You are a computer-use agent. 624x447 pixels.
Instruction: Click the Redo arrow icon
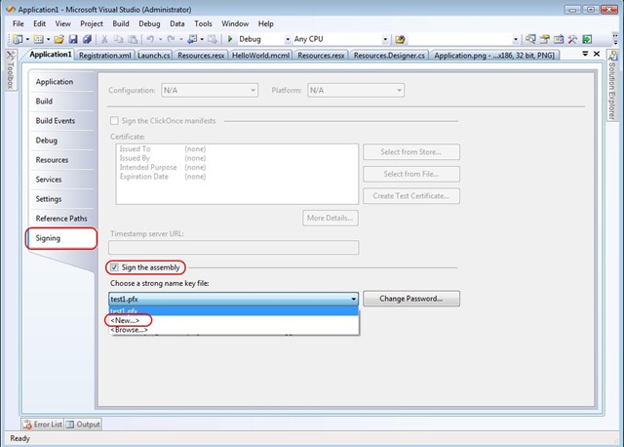click(x=172, y=39)
